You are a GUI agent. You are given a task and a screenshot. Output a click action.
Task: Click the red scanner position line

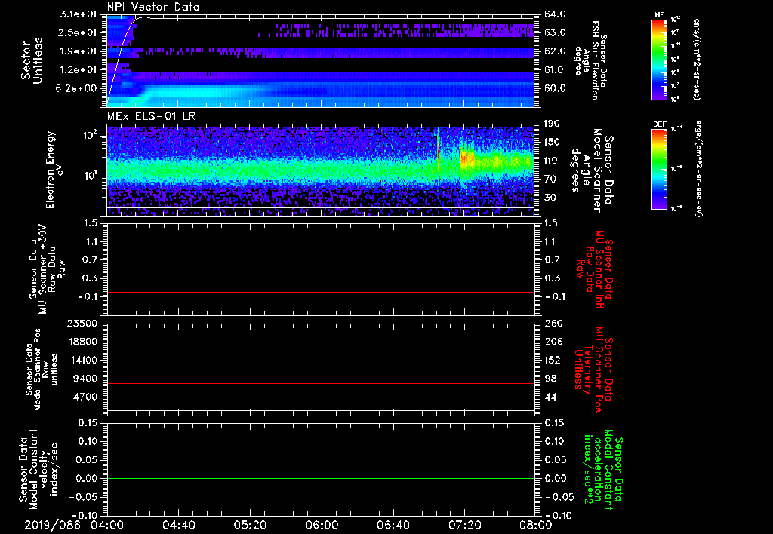point(321,384)
